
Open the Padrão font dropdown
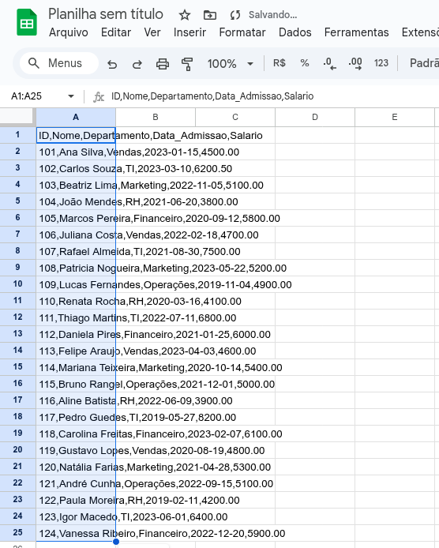424,63
